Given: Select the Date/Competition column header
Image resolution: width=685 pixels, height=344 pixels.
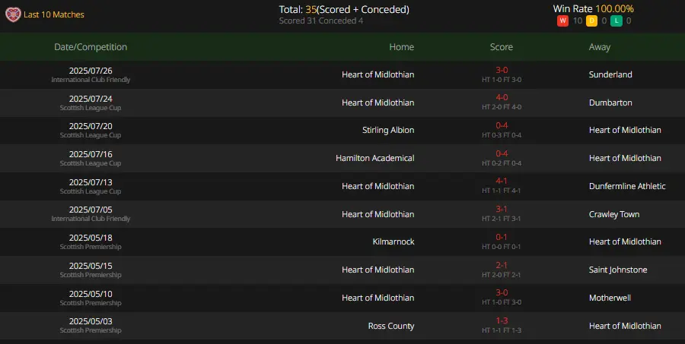Looking at the screenshot, I should (x=91, y=46).
